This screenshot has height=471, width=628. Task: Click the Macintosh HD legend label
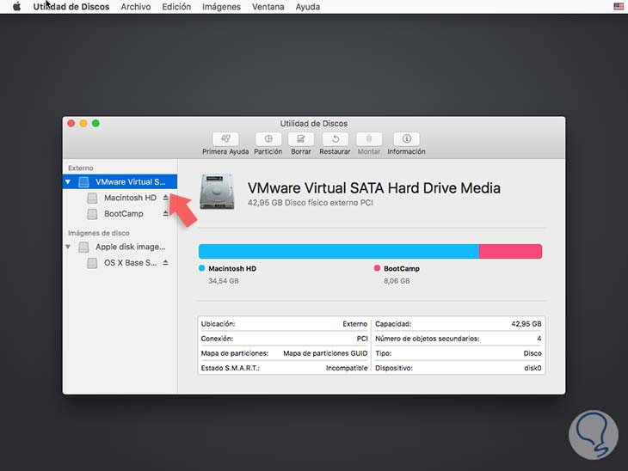pos(232,268)
